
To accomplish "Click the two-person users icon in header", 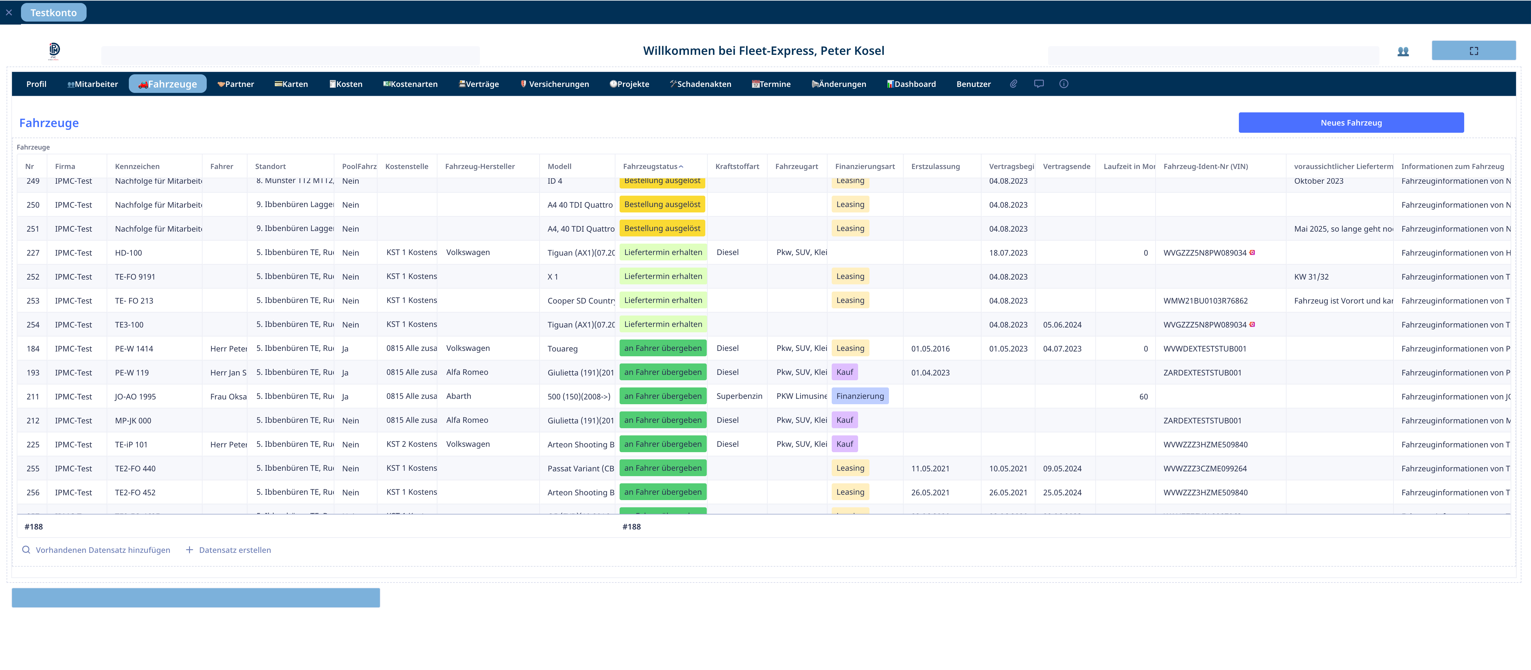I will click(1403, 51).
